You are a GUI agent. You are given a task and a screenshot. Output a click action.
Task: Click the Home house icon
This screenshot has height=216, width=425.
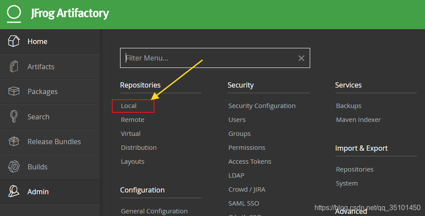click(x=13, y=41)
